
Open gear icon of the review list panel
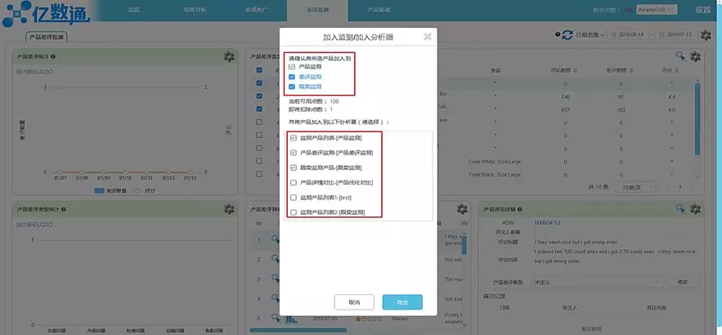(x=462, y=209)
